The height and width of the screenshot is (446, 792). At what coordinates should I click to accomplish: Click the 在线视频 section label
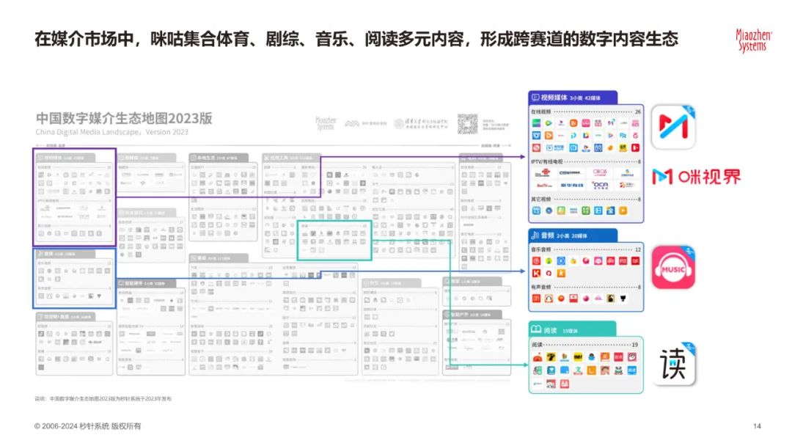(x=543, y=111)
